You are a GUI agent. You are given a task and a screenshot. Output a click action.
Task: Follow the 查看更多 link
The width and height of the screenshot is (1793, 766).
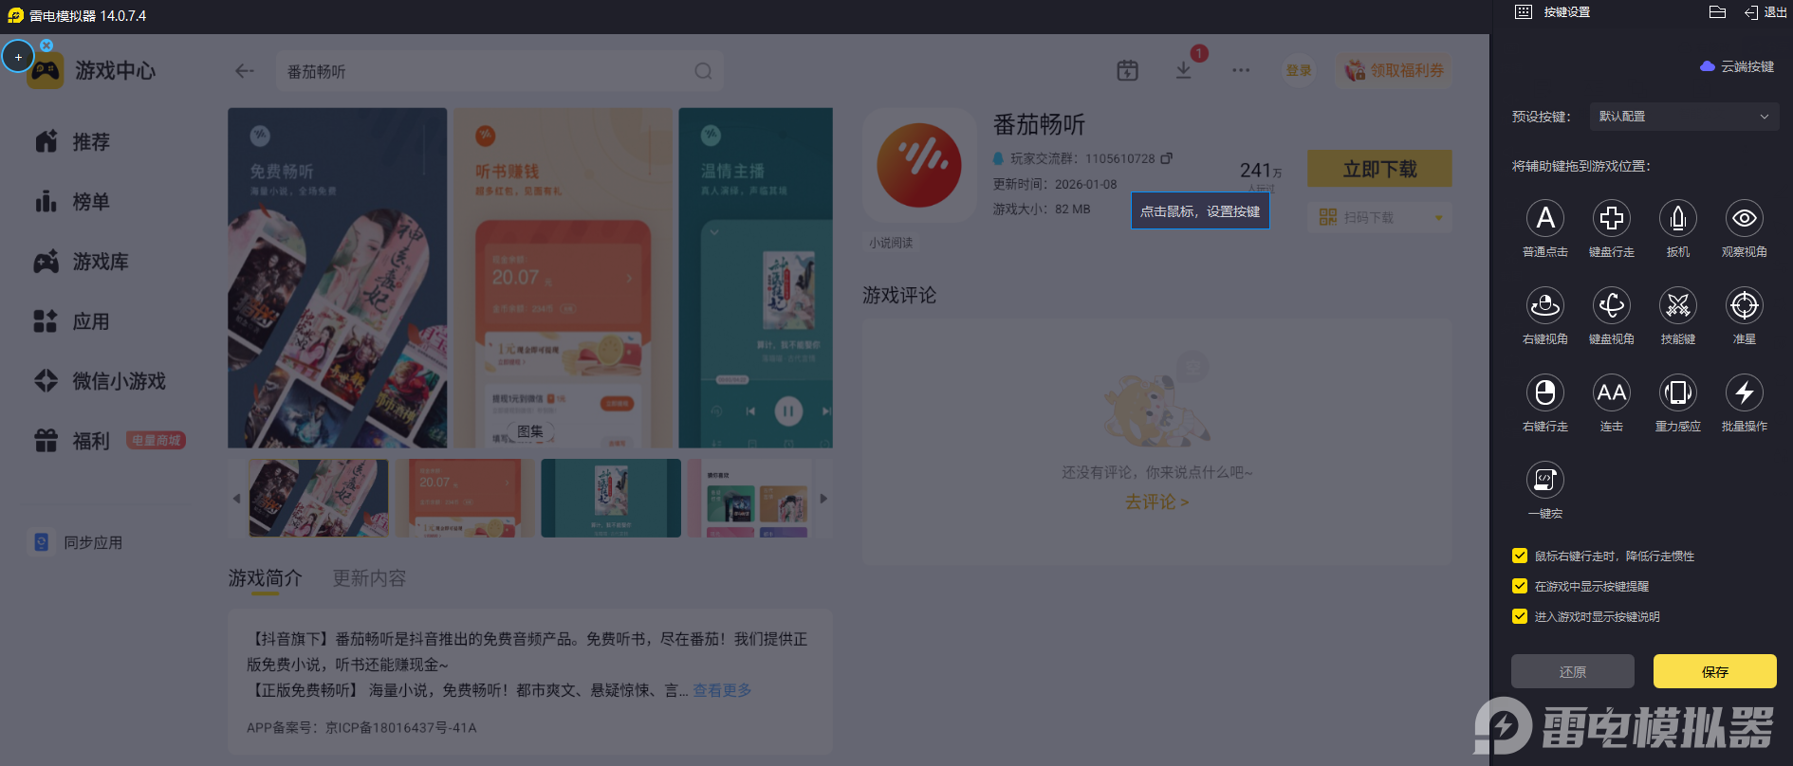coord(722,690)
